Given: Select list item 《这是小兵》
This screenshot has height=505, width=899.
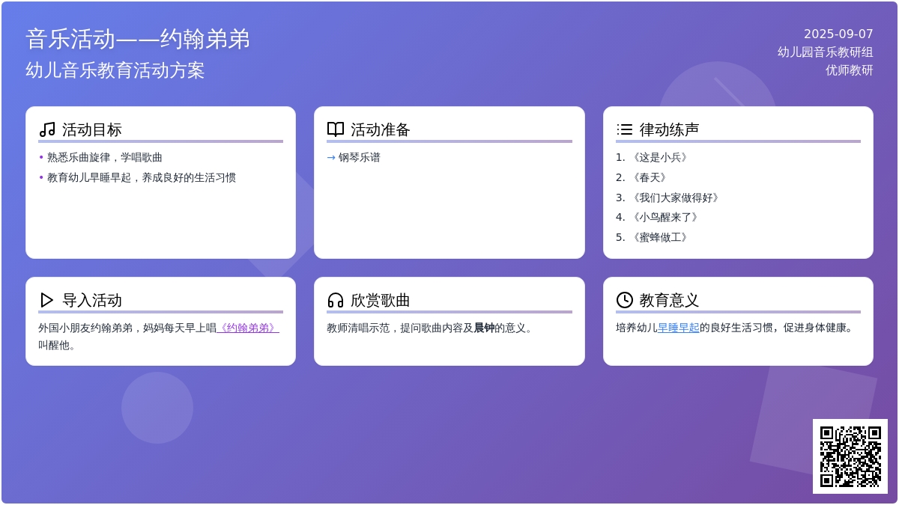Looking at the screenshot, I should (x=659, y=157).
